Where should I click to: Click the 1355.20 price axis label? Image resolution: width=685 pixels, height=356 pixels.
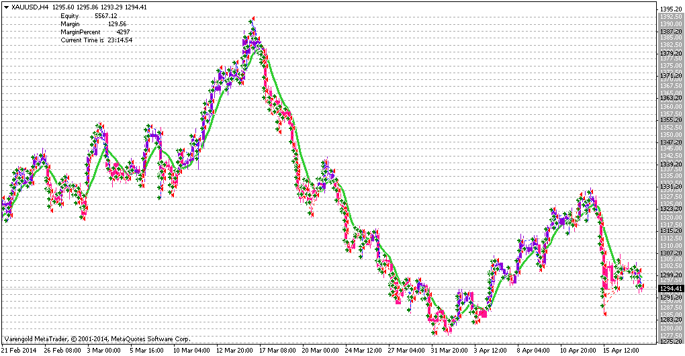click(671, 120)
